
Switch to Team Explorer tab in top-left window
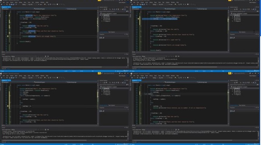[112, 32]
